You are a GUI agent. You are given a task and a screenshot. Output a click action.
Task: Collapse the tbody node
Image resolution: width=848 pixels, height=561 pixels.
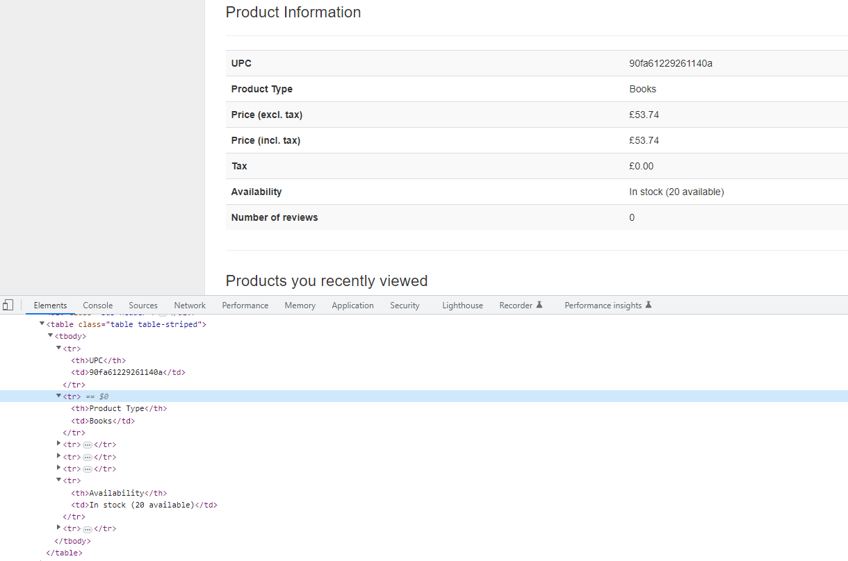point(50,335)
